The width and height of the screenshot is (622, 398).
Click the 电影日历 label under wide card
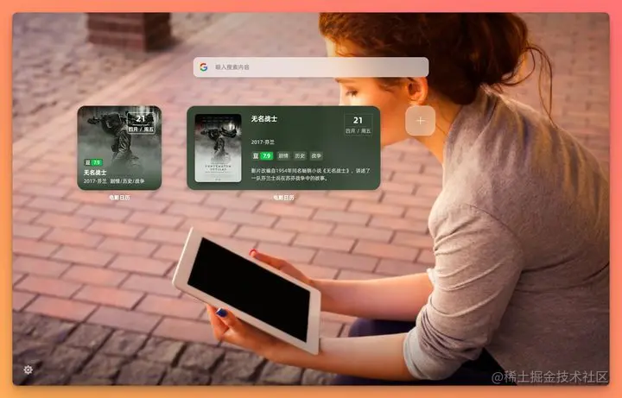coord(283,197)
